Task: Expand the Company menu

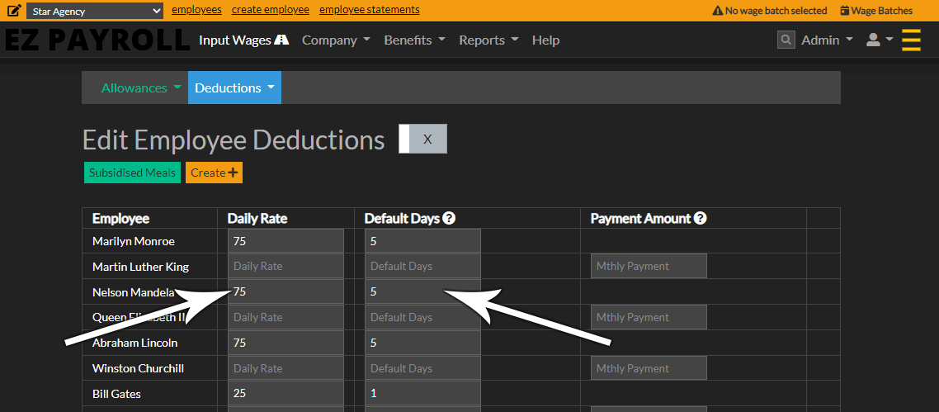Action: (336, 40)
